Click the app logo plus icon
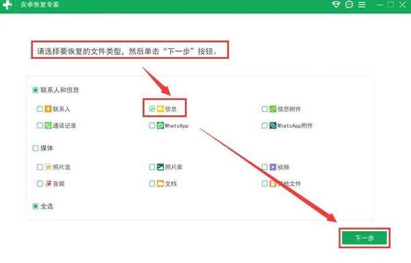This screenshot has height=263, width=411. (x=7, y=5)
